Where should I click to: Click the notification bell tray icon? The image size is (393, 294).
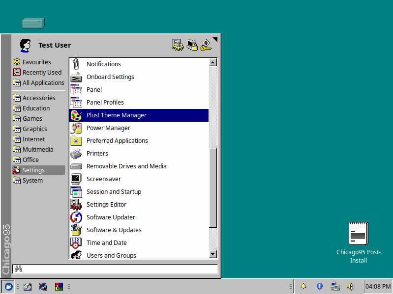303,286
